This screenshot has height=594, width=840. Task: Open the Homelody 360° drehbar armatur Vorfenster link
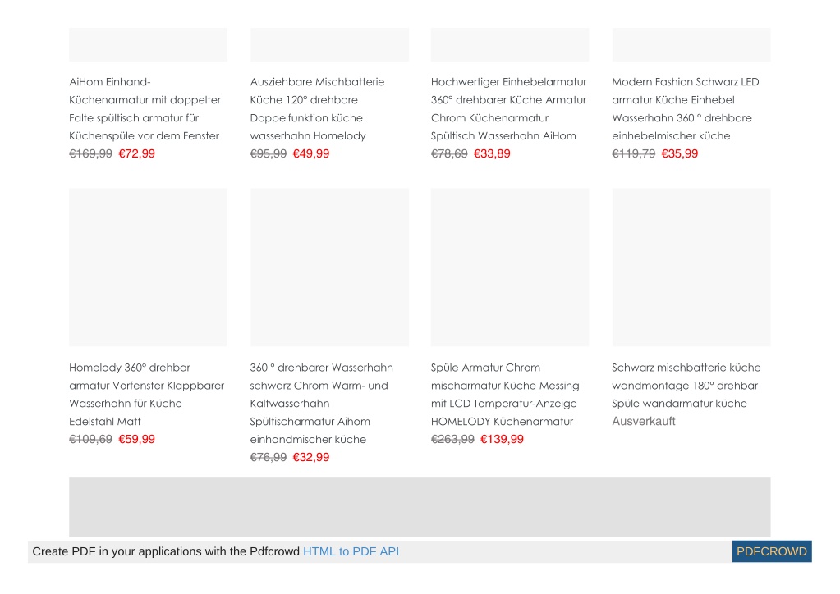click(x=147, y=395)
